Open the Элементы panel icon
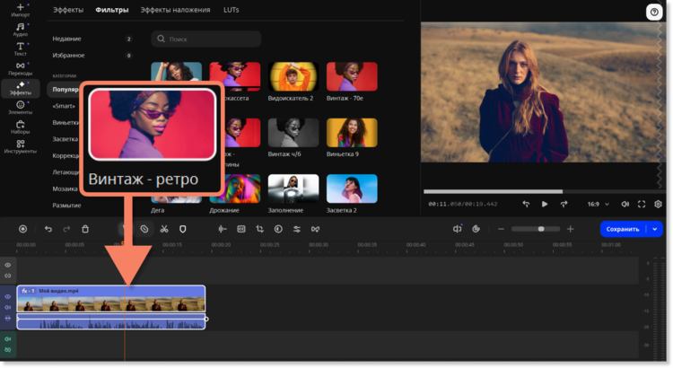Image resolution: width=673 pixels, height=368 pixels. [x=20, y=108]
